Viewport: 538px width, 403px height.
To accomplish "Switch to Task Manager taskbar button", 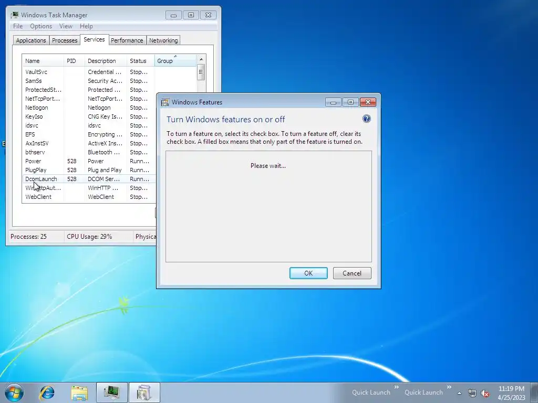I will (x=111, y=393).
